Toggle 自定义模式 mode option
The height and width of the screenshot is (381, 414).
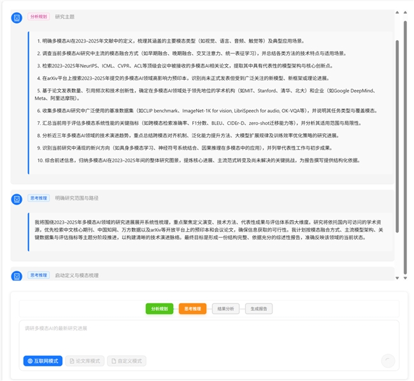[127, 361]
